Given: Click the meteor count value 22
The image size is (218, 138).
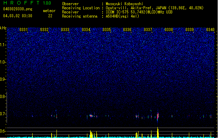Looking at the screenshot, I should click(x=50, y=16).
